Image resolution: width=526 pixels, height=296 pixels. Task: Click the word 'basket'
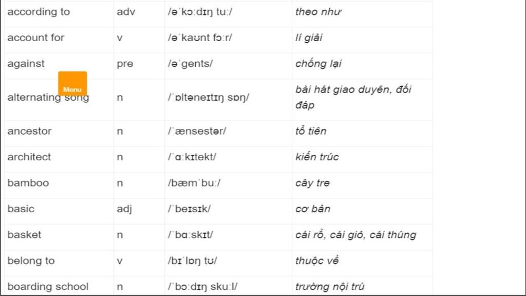24,234
